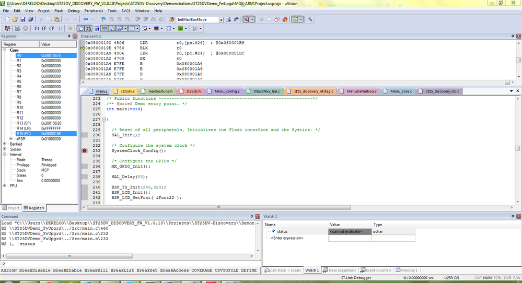Collapse the Internal register group
Screen dimensions: 522x283
pyautogui.click(x=4, y=155)
